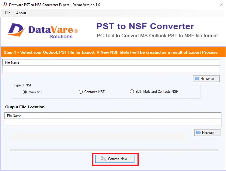This screenshot has height=171, width=226.
Task: Open the File menu
Action: point(8,13)
